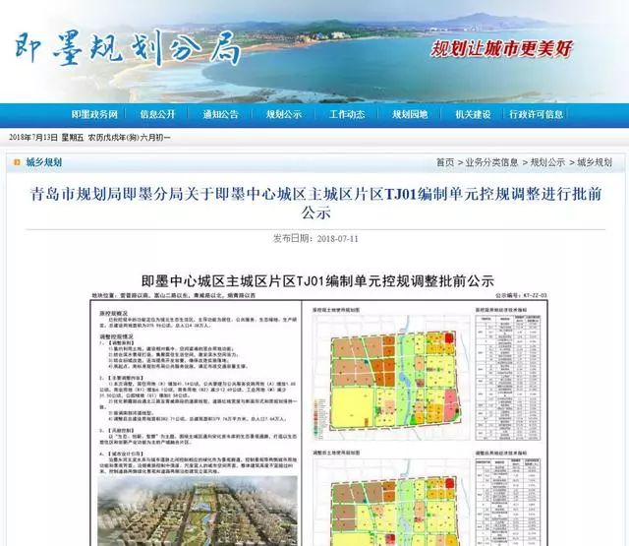629x546 pixels.
Task: Switch to the 工作动态 tab
Action: pyautogui.click(x=347, y=114)
